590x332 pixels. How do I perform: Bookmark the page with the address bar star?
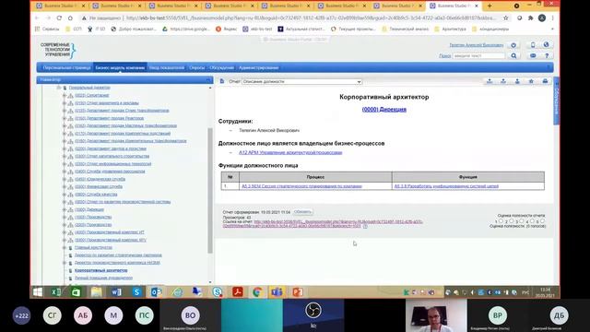tap(506, 18)
